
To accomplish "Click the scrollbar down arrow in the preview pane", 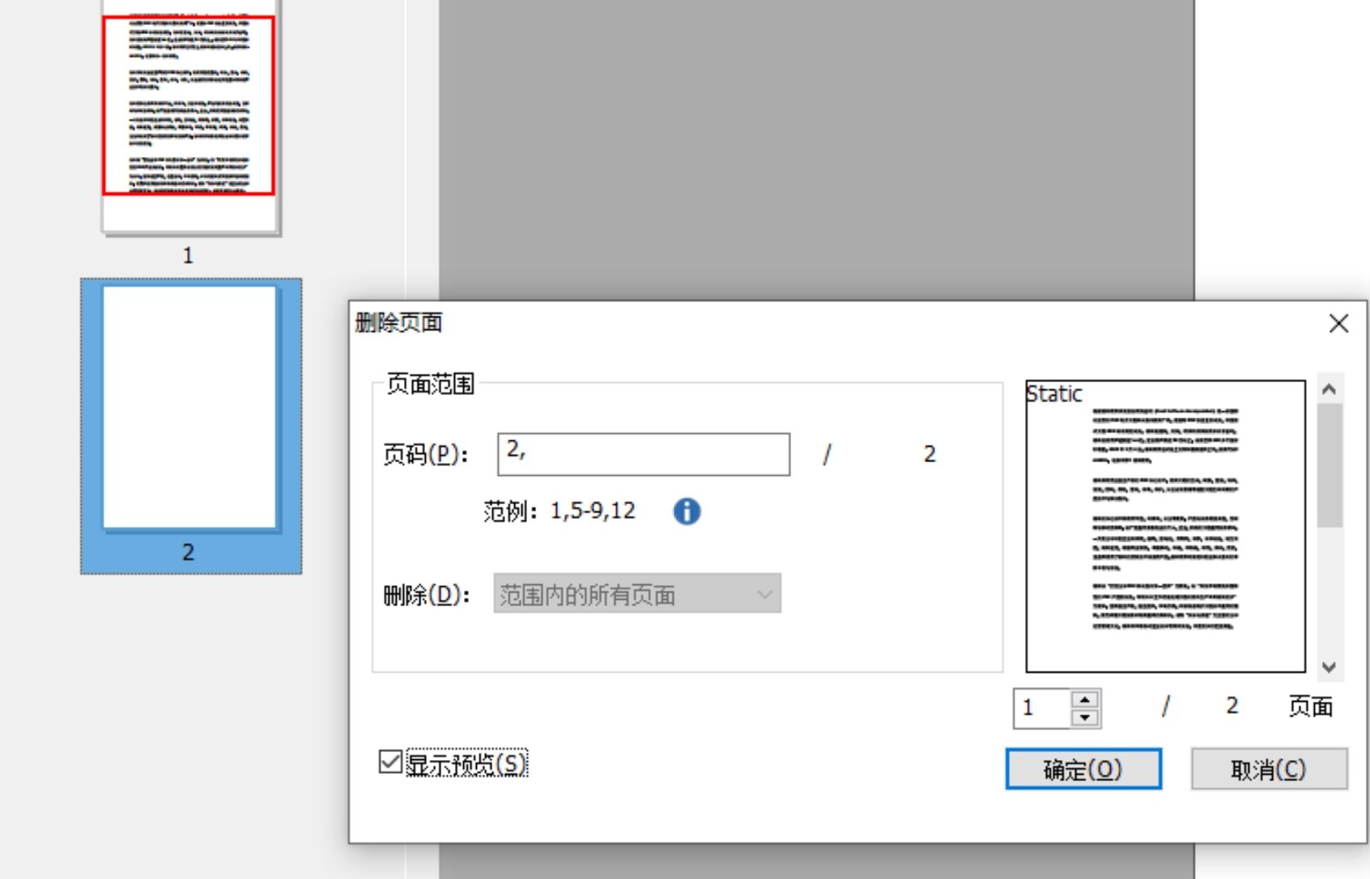I will [x=1328, y=668].
